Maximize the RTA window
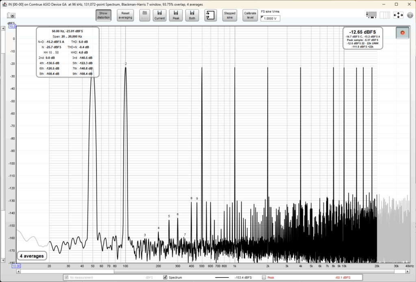416x282 pixels. coord(396,4)
